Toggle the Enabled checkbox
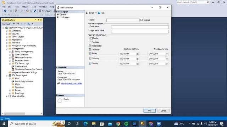Viewport: 227px width, 127px height. click(142, 20)
